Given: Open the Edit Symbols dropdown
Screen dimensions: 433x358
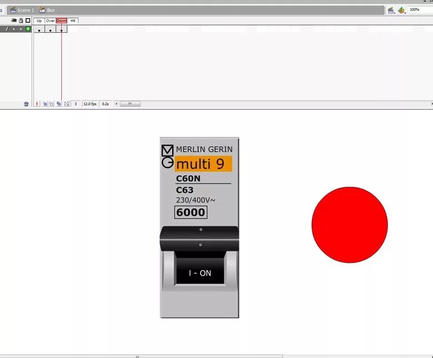Looking at the screenshot, I should 402,11.
